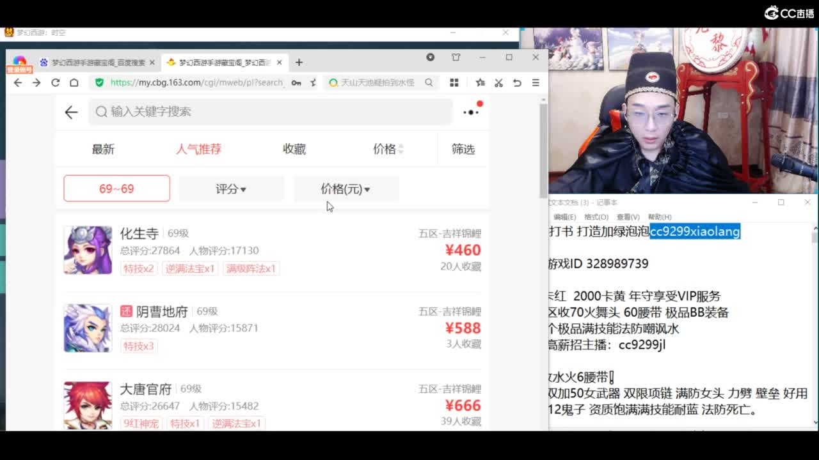Click the 特技x2 tag
Viewport: 819px width, 460px height.
[139, 268]
